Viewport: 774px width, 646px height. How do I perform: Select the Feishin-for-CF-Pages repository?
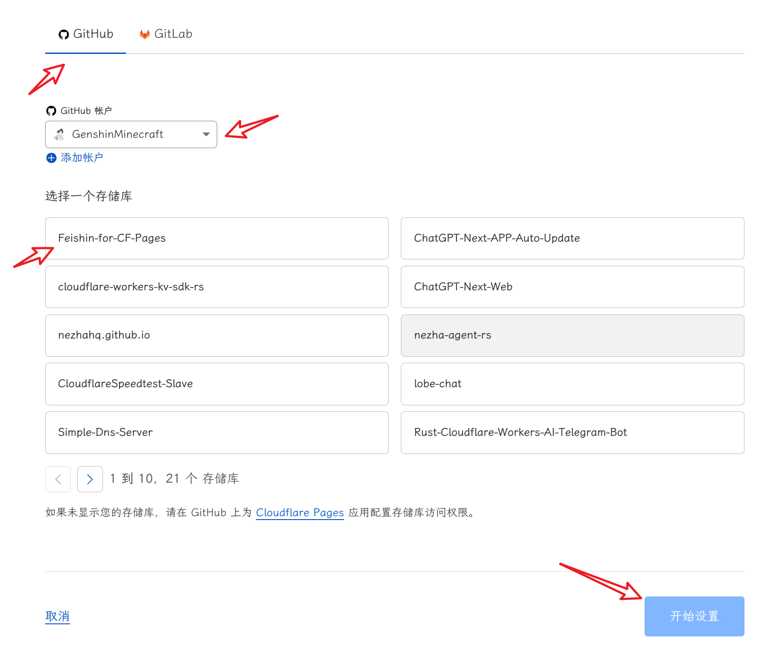click(x=217, y=239)
